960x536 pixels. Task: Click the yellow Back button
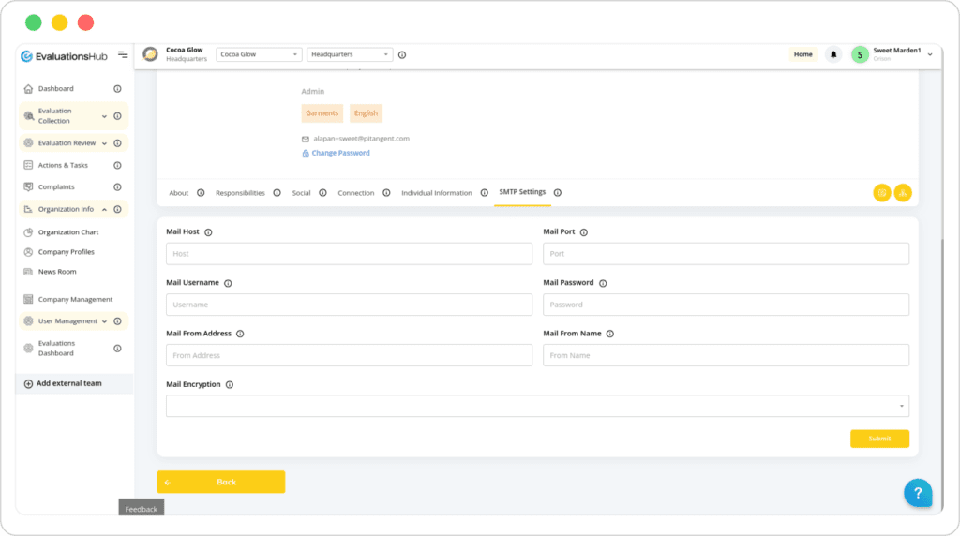(221, 482)
